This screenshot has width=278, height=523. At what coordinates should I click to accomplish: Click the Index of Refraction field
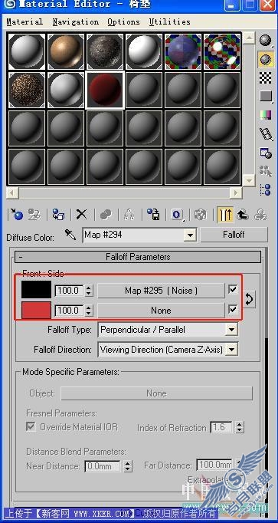click(x=222, y=427)
